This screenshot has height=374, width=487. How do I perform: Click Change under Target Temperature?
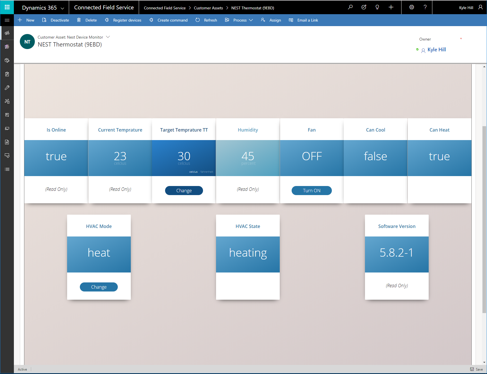pyautogui.click(x=184, y=191)
